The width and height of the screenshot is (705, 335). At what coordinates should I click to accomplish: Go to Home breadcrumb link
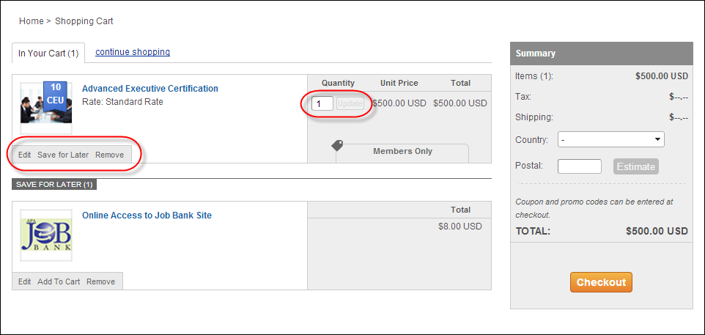(31, 21)
